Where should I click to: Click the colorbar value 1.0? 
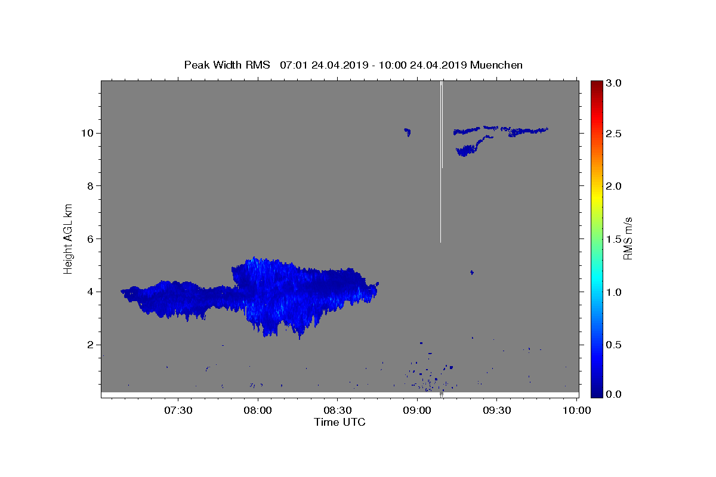click(x=615, y=292)
